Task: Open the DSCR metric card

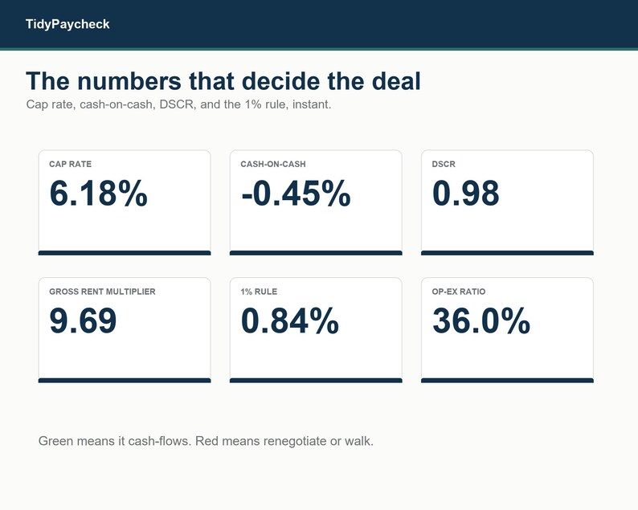Action: point(507,202)
